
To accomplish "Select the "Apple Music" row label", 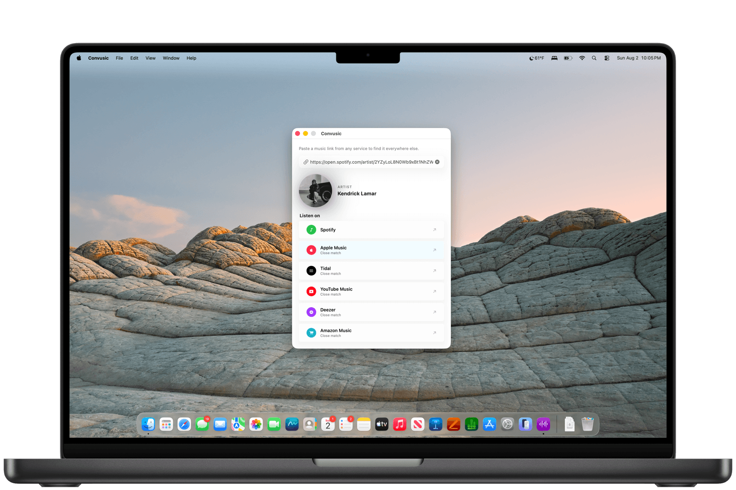I will pos(333,248).
